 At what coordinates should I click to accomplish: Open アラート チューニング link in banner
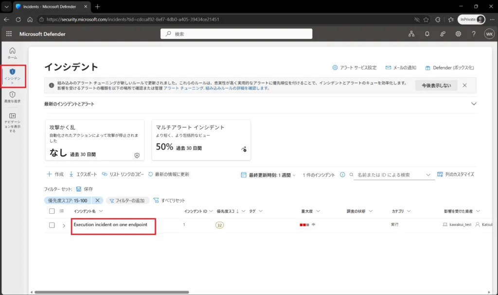183,88
